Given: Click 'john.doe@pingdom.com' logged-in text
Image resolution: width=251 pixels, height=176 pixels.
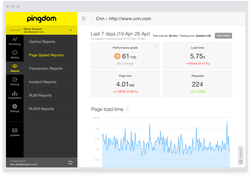Looking at the screenshot, I should point(24,164).
